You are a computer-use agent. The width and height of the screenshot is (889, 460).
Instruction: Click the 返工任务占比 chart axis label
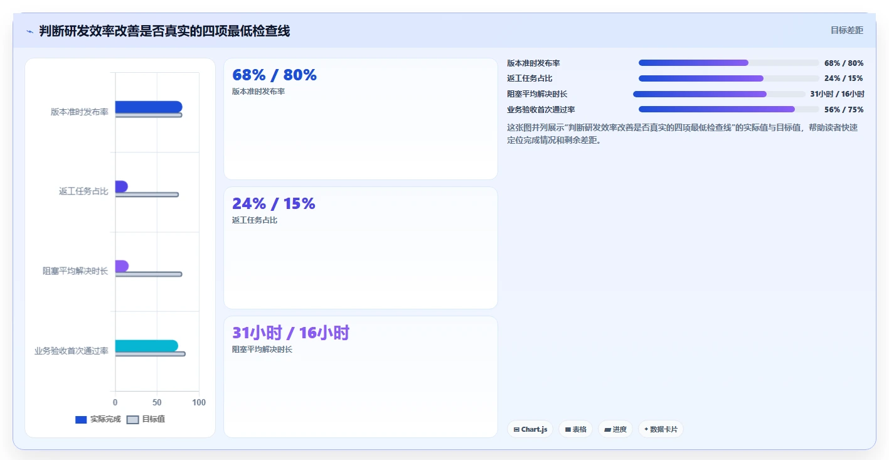(x=83, y=191)
